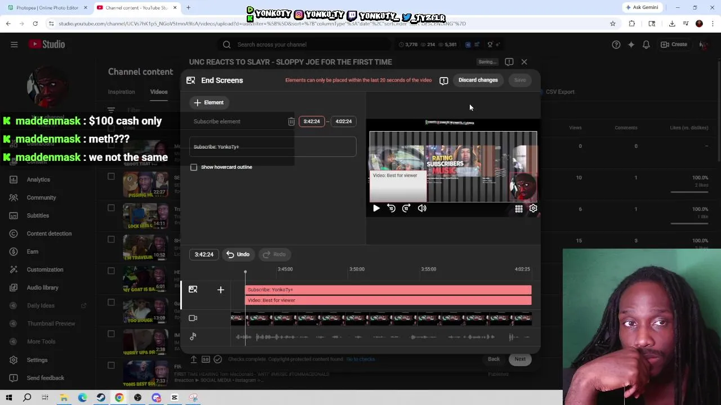
Task: Select the end screen track icon
Action: click(x=193, y=290)
